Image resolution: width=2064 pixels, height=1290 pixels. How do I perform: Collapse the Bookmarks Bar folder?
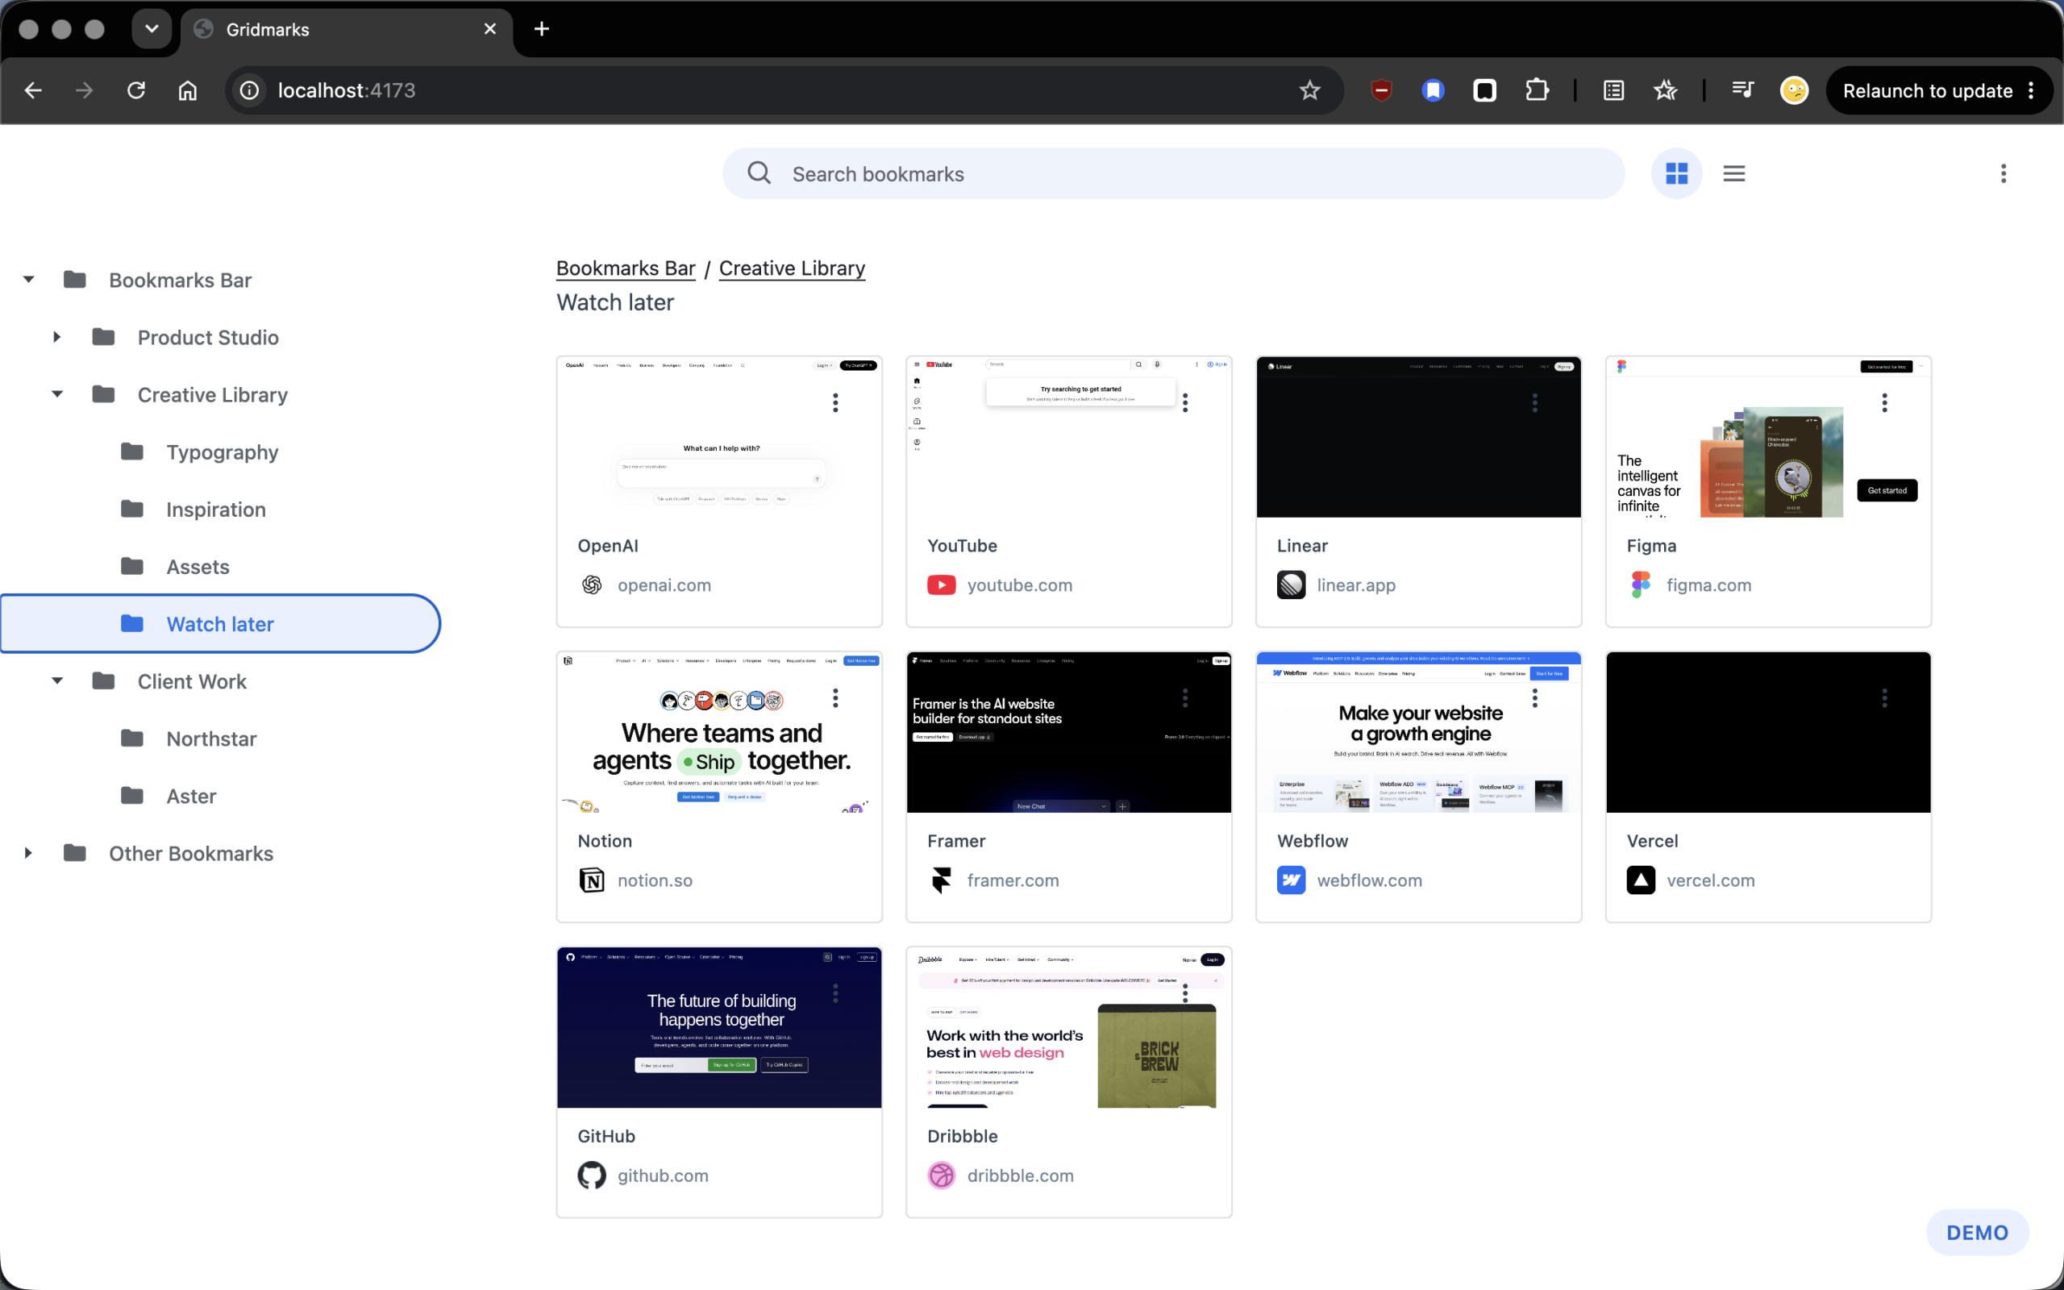point(29,280)
